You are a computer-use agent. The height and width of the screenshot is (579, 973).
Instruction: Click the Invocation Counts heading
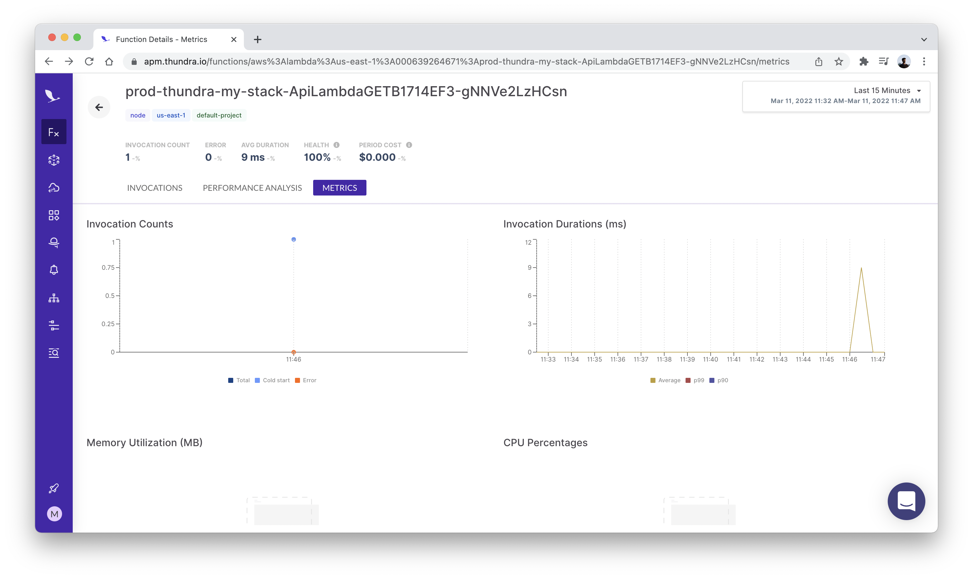129,224
